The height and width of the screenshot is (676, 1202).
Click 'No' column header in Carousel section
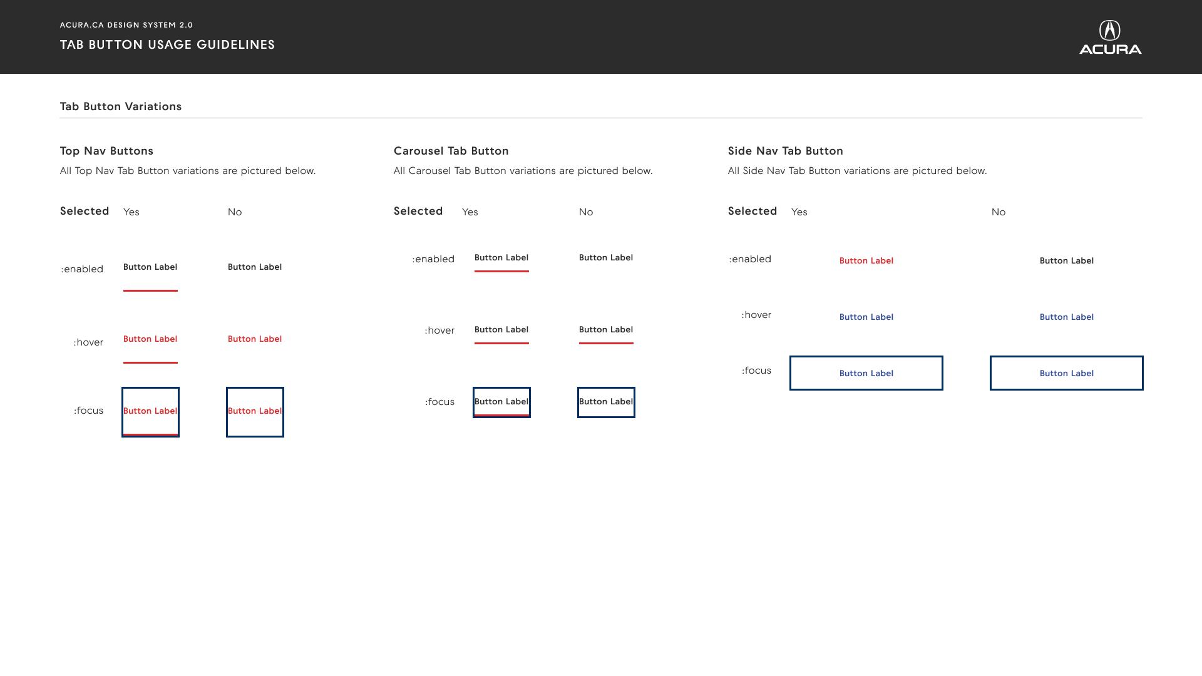click(586, 212)
